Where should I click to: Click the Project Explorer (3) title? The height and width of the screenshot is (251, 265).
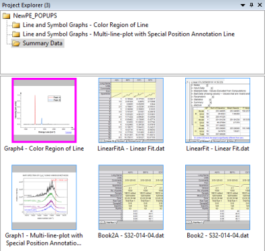pos(26,5)
